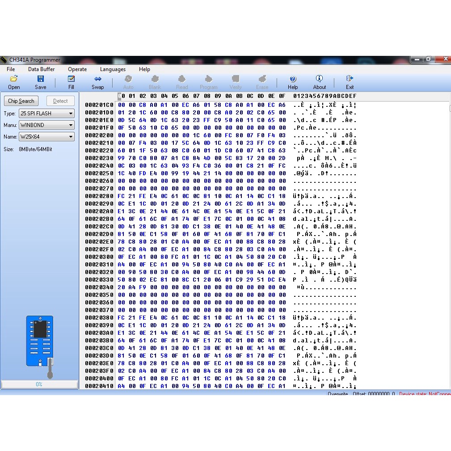Click the Open folder icon

click(x=14, y=79)
